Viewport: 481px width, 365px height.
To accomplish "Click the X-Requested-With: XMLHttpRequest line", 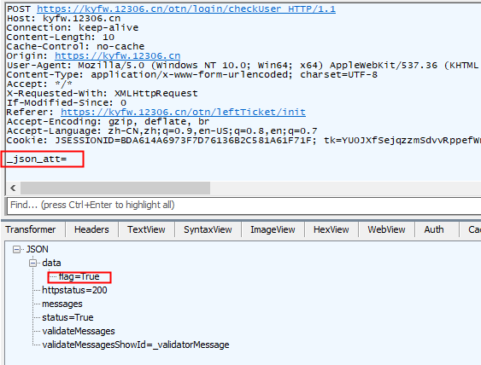I will (x=103, y=94).
